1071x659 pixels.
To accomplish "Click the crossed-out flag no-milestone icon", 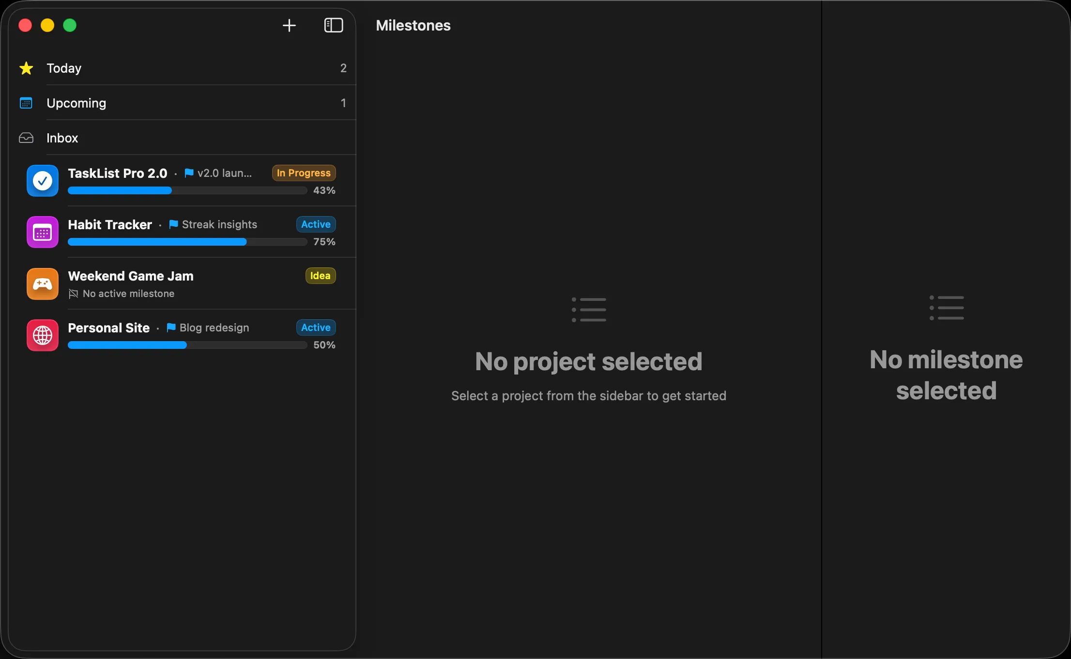I will [73, 294].
